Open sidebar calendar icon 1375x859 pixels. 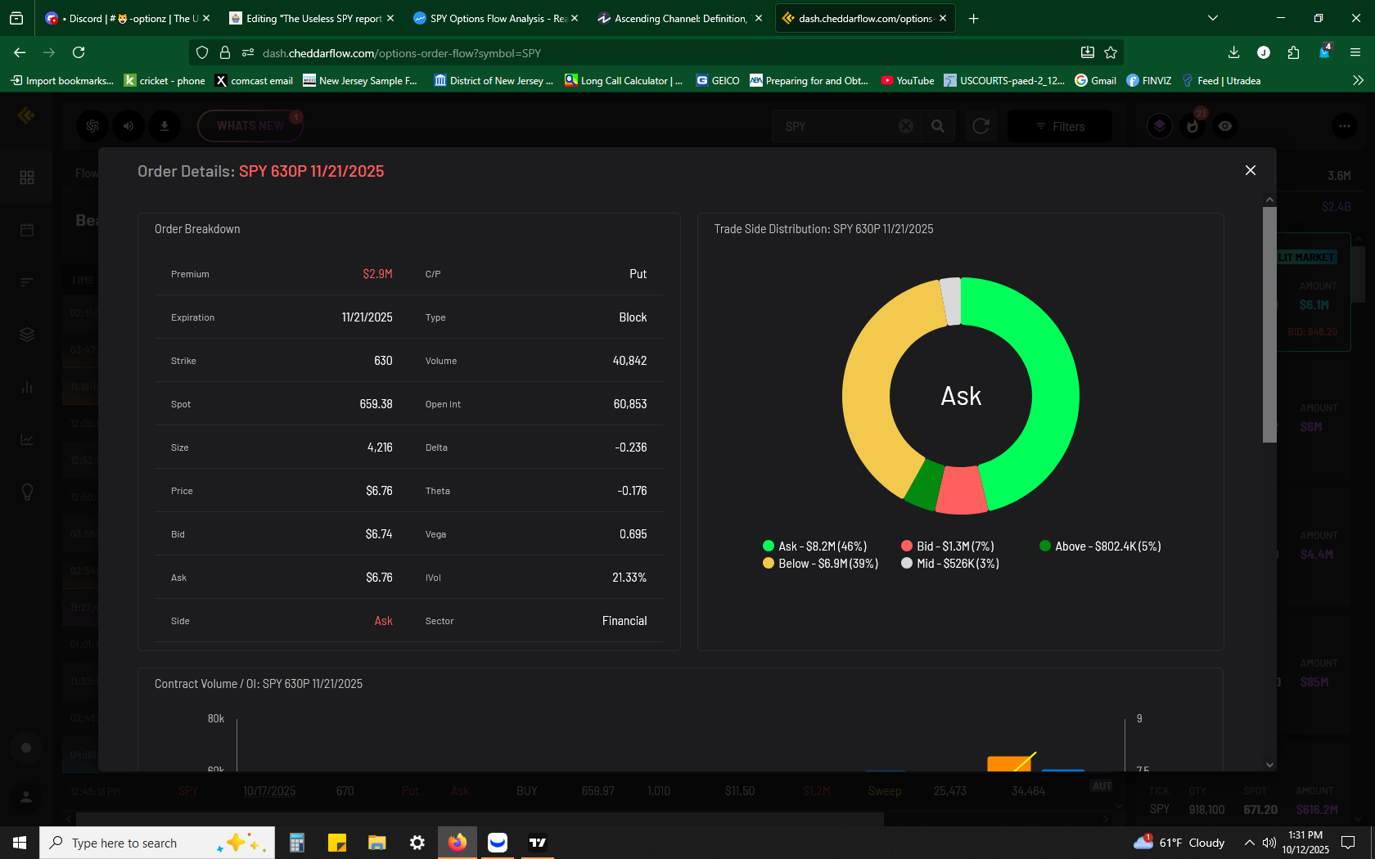click(27, 230)
